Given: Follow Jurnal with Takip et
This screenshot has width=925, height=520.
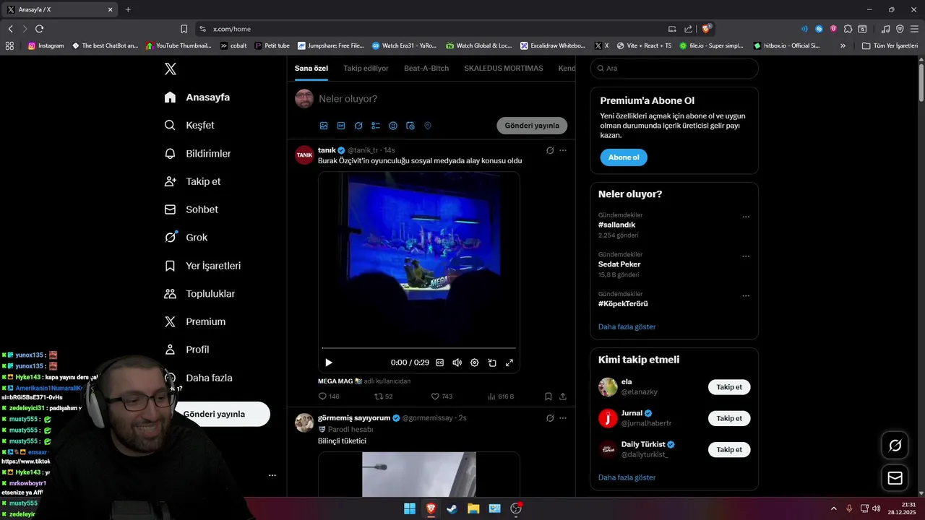Looking at the screenshot, I should [x=729, y=418].
